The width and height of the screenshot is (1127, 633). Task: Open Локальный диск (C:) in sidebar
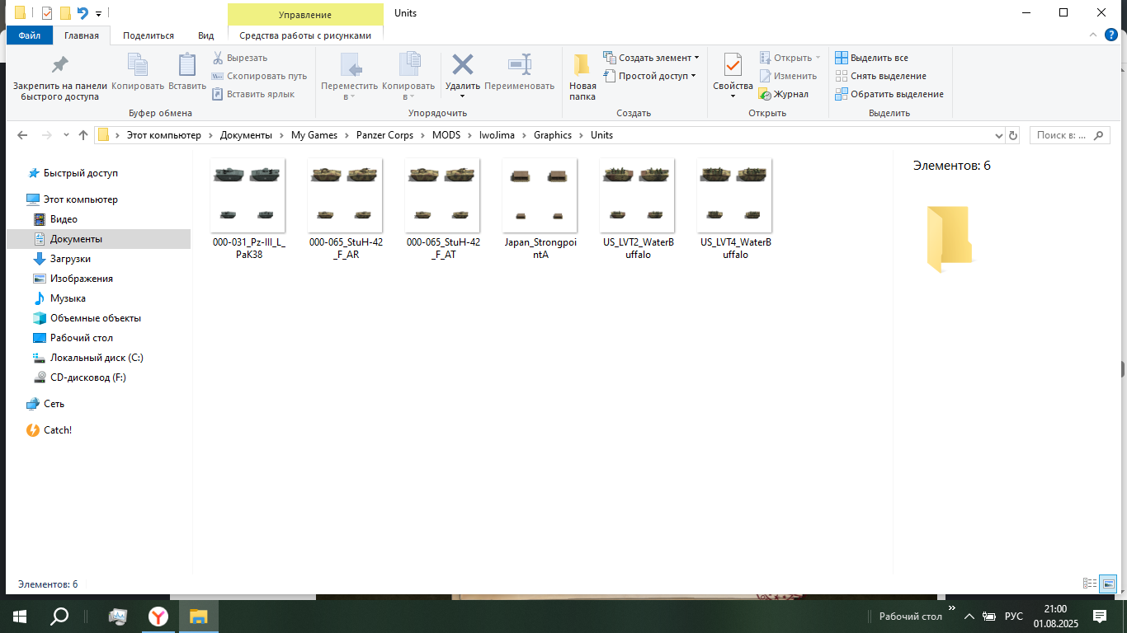point(97,358)
